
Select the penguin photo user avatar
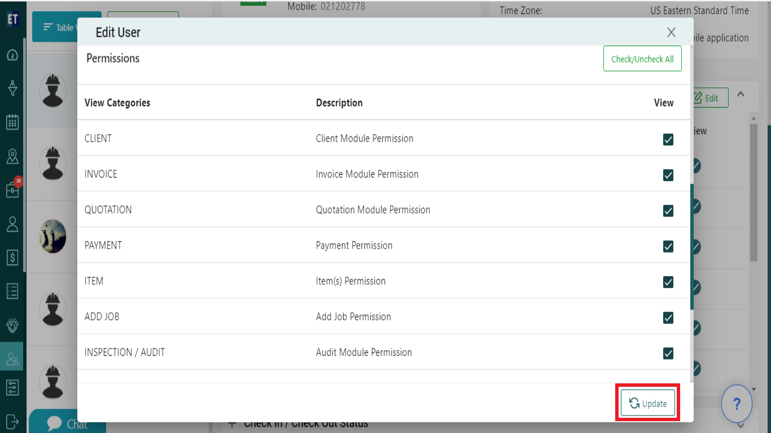tap(52, 236)
